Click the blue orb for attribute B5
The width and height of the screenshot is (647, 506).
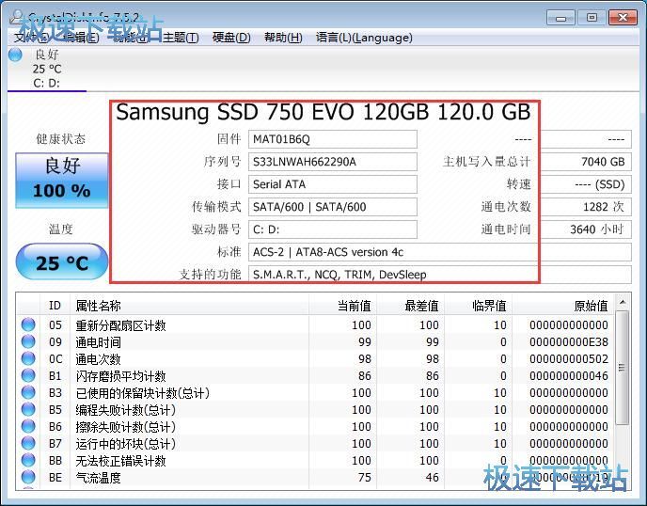[28, 410]
